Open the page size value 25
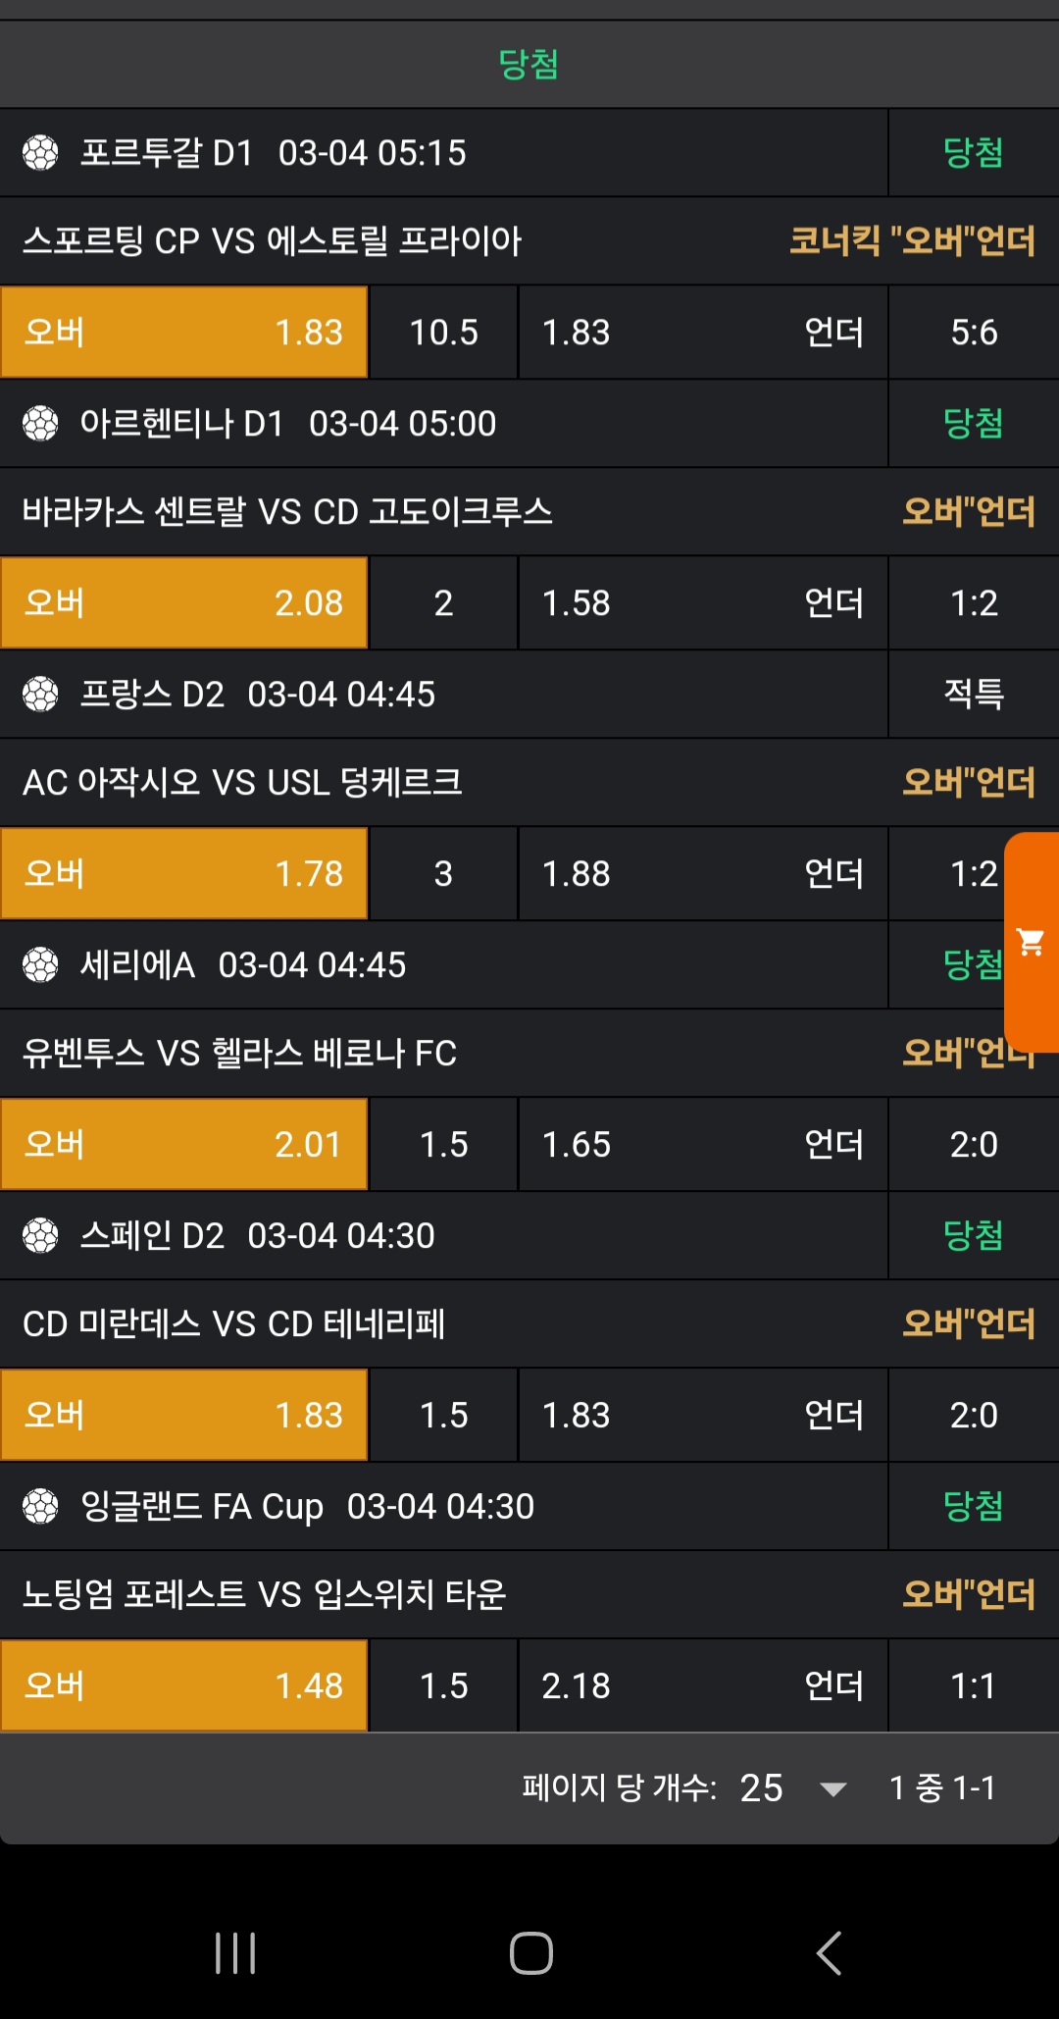Screen dimensions: 1059x2019 [x=761, y=1788]
